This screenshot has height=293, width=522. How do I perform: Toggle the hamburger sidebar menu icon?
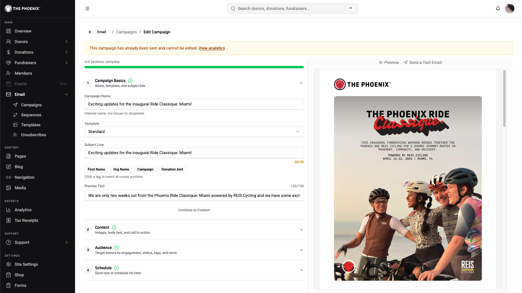click(87, 8)
